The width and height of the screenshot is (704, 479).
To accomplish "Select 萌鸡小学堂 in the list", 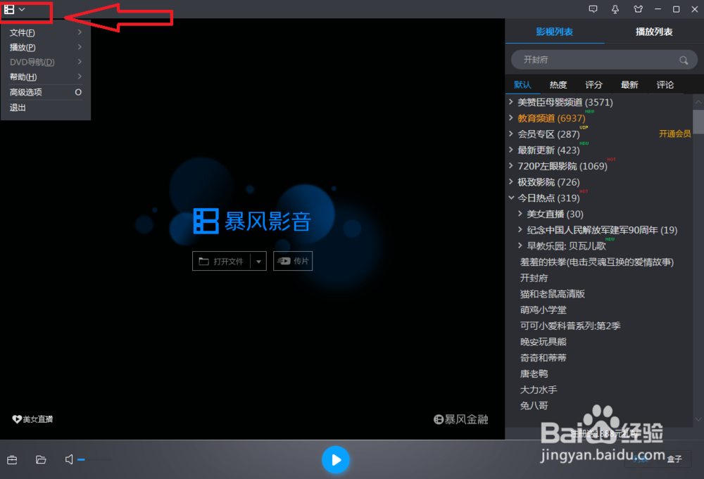I will click(x=543, y=310).
